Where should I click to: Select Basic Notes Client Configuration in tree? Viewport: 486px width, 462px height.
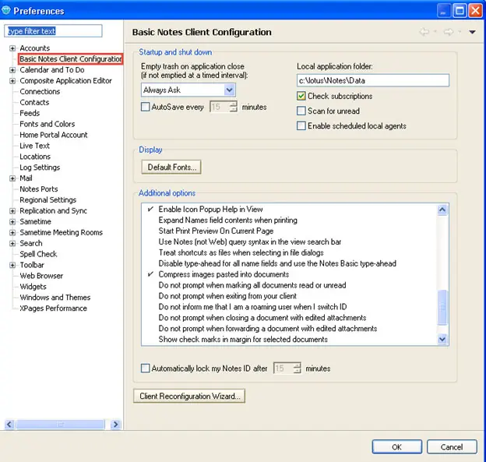[71, 59]
